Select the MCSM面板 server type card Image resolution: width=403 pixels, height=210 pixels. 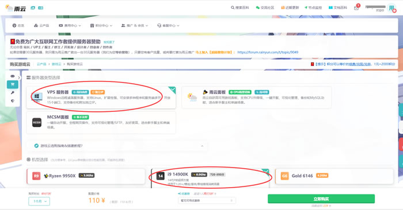[x=101, y=122]
